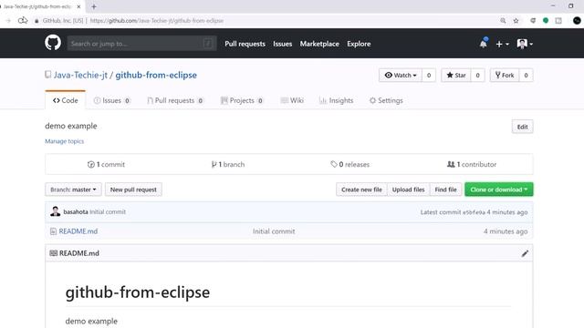Click the Edit description button
The width and height of the screenshot is (584, 328).
[522, 127]
